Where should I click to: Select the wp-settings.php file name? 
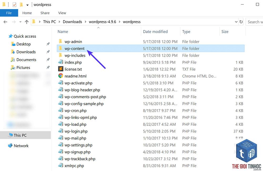click(x=78, y=145)
